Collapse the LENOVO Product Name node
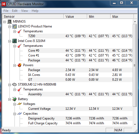The image size is (139, 134). tap(9, 27)
